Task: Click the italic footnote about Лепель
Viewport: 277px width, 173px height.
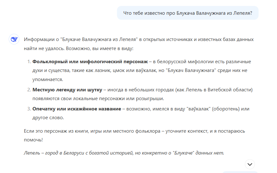Action: click(124, 153)
